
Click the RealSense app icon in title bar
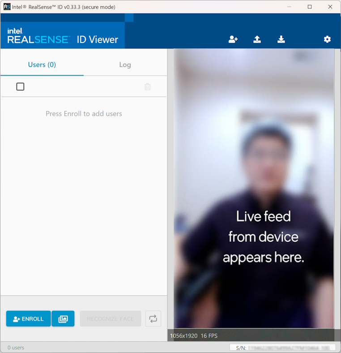point(7,7)
